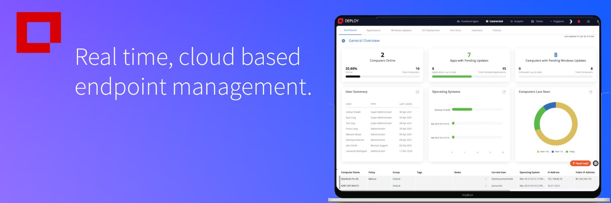Switch to the OS Deployment tab
The width and height of the screenshot is (611, 203).
(431, 30)
